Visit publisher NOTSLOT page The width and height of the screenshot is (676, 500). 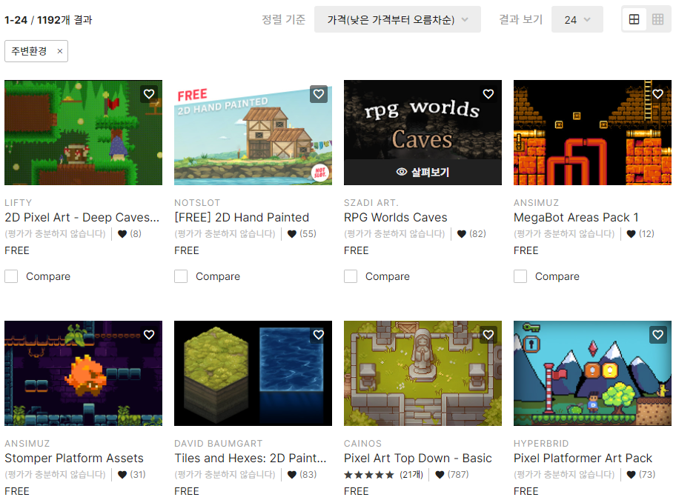coord(197,203)
